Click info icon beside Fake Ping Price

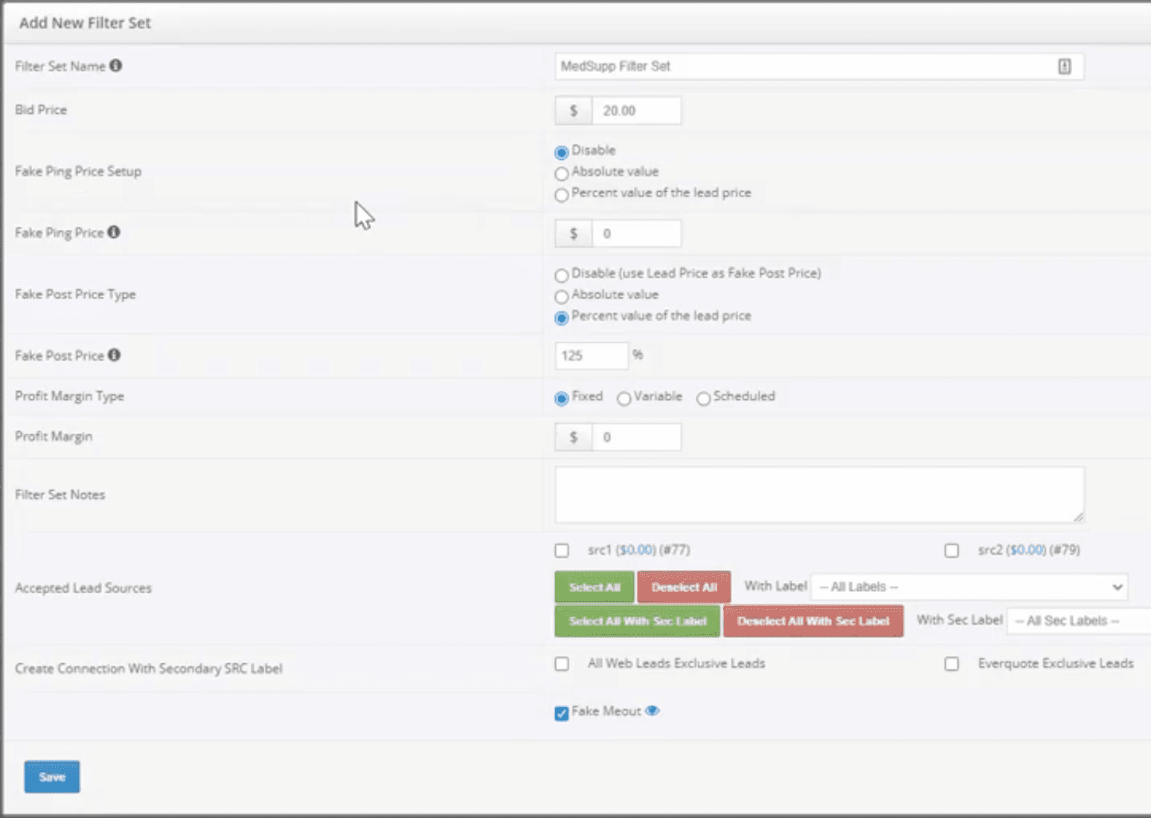pyautogui.click(x=114, y=232)
